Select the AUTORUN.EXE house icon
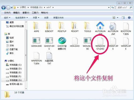Screen dimensions: 134x100 100,26
